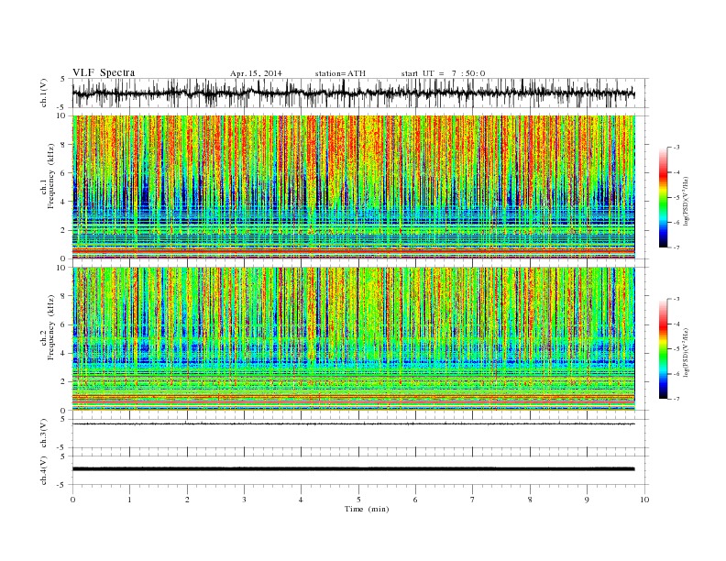726x561 pixels.
Task: Select the date text "Apr. 15, 2014"
Action: pyautogui.click(x=256, y=73)
